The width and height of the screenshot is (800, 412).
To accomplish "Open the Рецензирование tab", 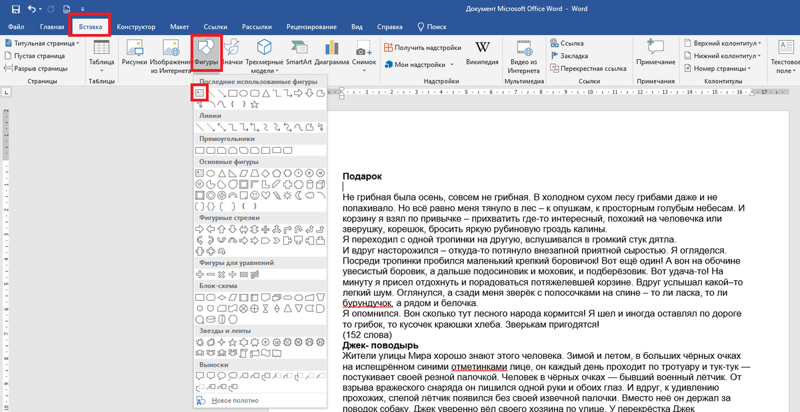I will (311, 27).
